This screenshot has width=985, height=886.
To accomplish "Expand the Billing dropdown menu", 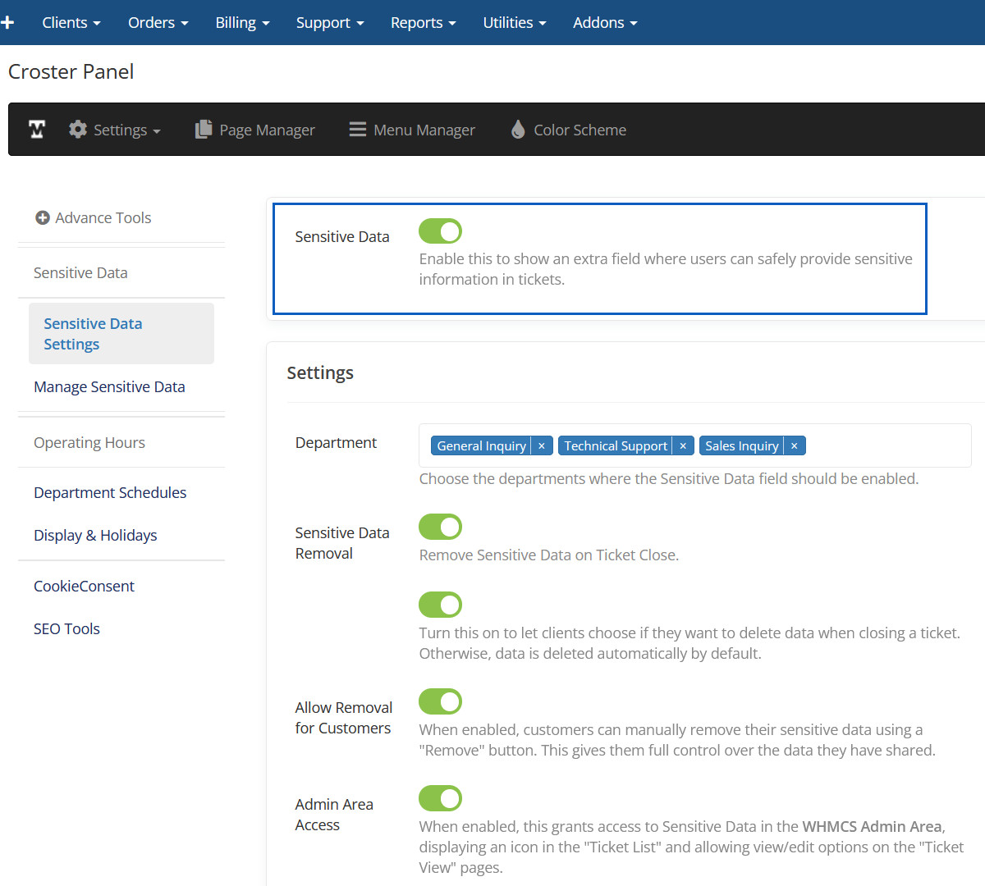I will click(x=242, y=22).
